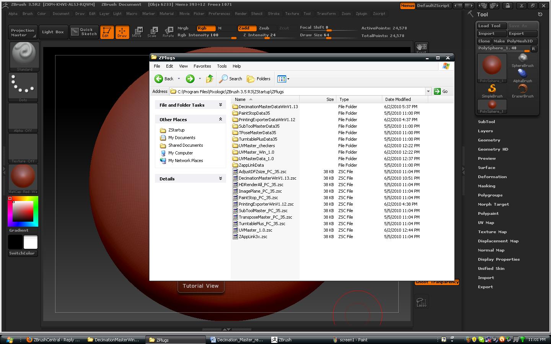Open the Dots stroke selector

(x=23, y=87)
